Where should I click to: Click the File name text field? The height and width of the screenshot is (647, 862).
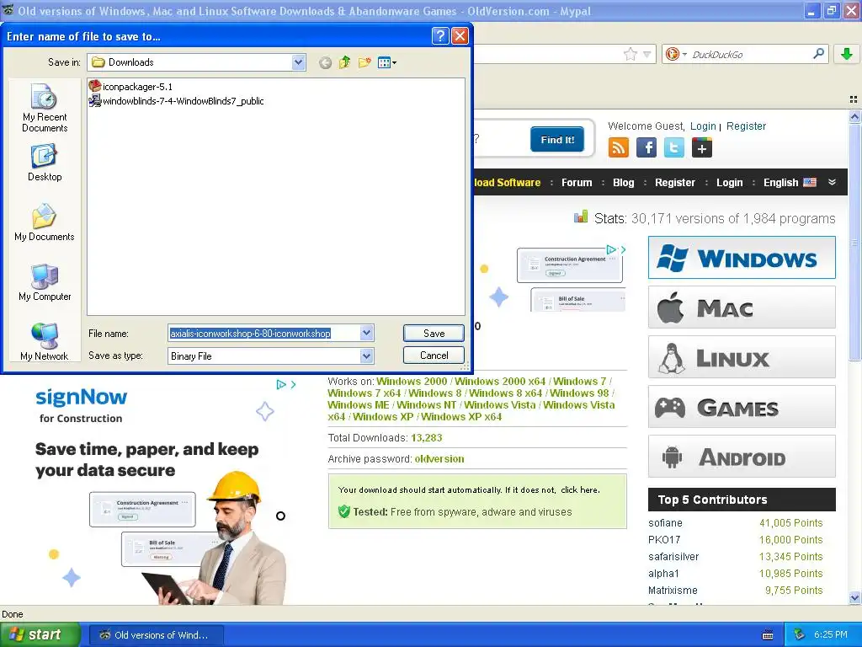tap(263, 333)
